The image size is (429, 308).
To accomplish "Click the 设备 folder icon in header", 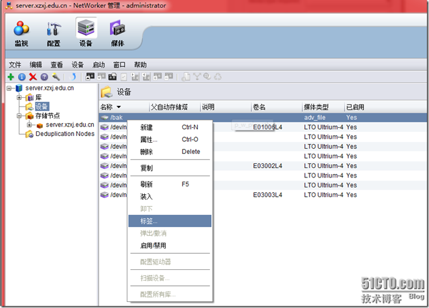I will coord(107,92).
